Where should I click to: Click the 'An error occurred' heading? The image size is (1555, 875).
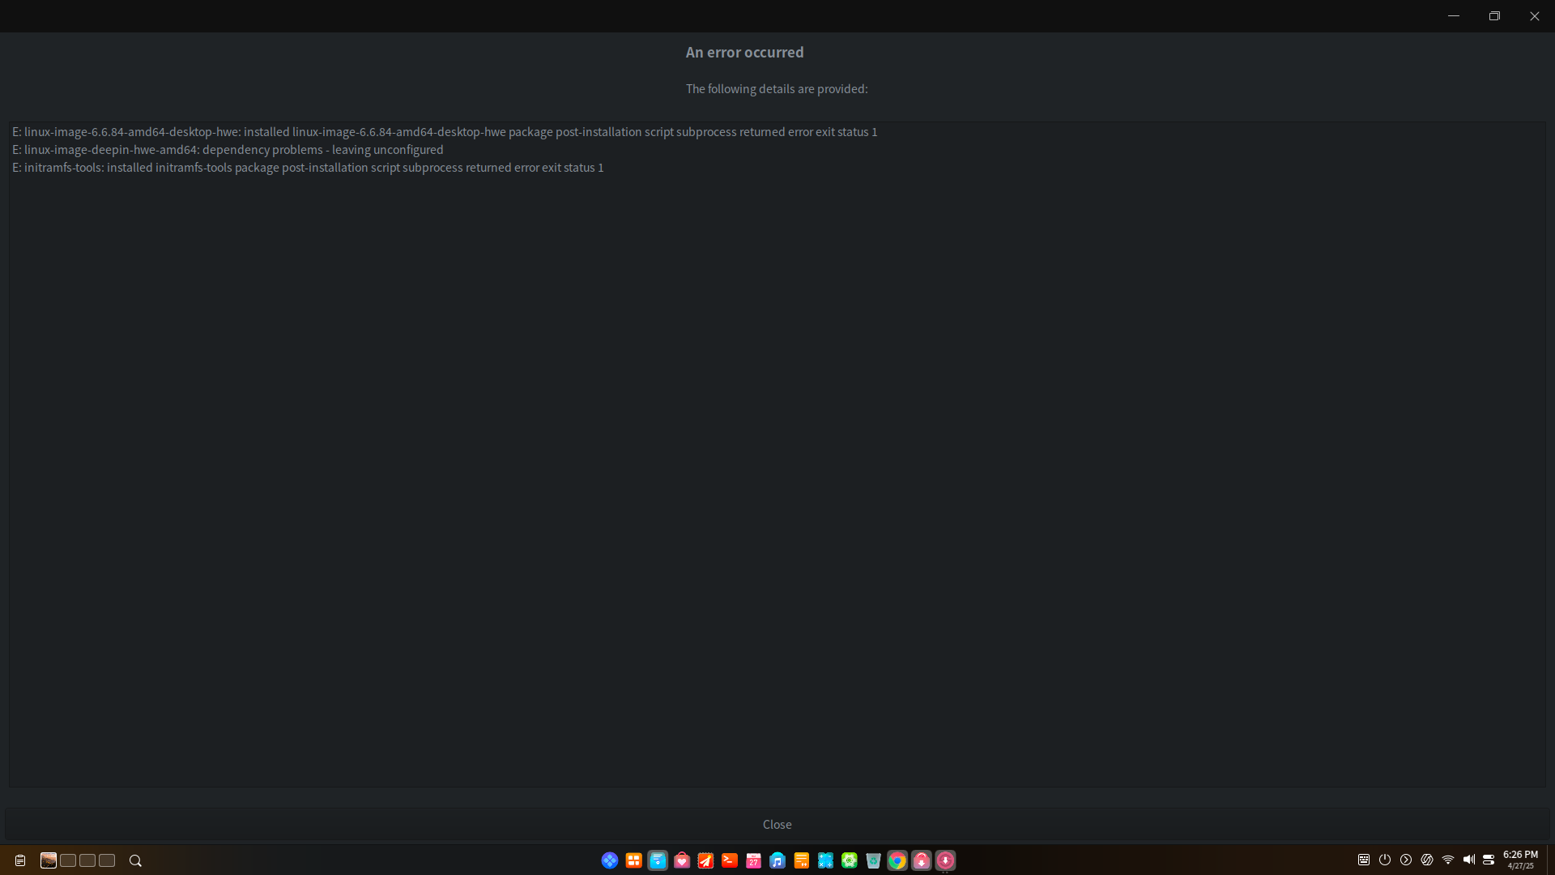pos(745,52)
